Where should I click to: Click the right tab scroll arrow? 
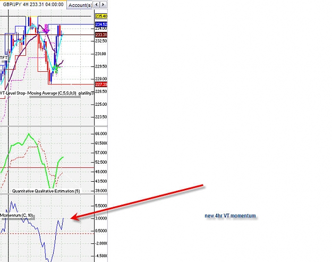(x=103, y=4)
